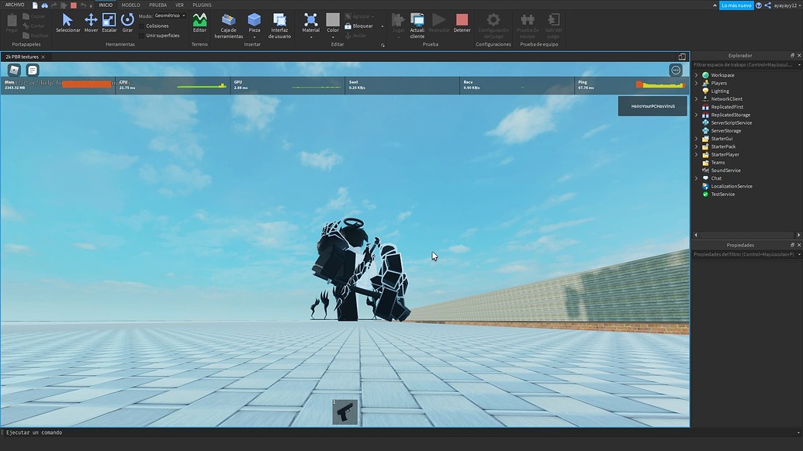Open the ARCHIVO menu
This screenshot has height=451, width=803.
click(x=14, y=5)
